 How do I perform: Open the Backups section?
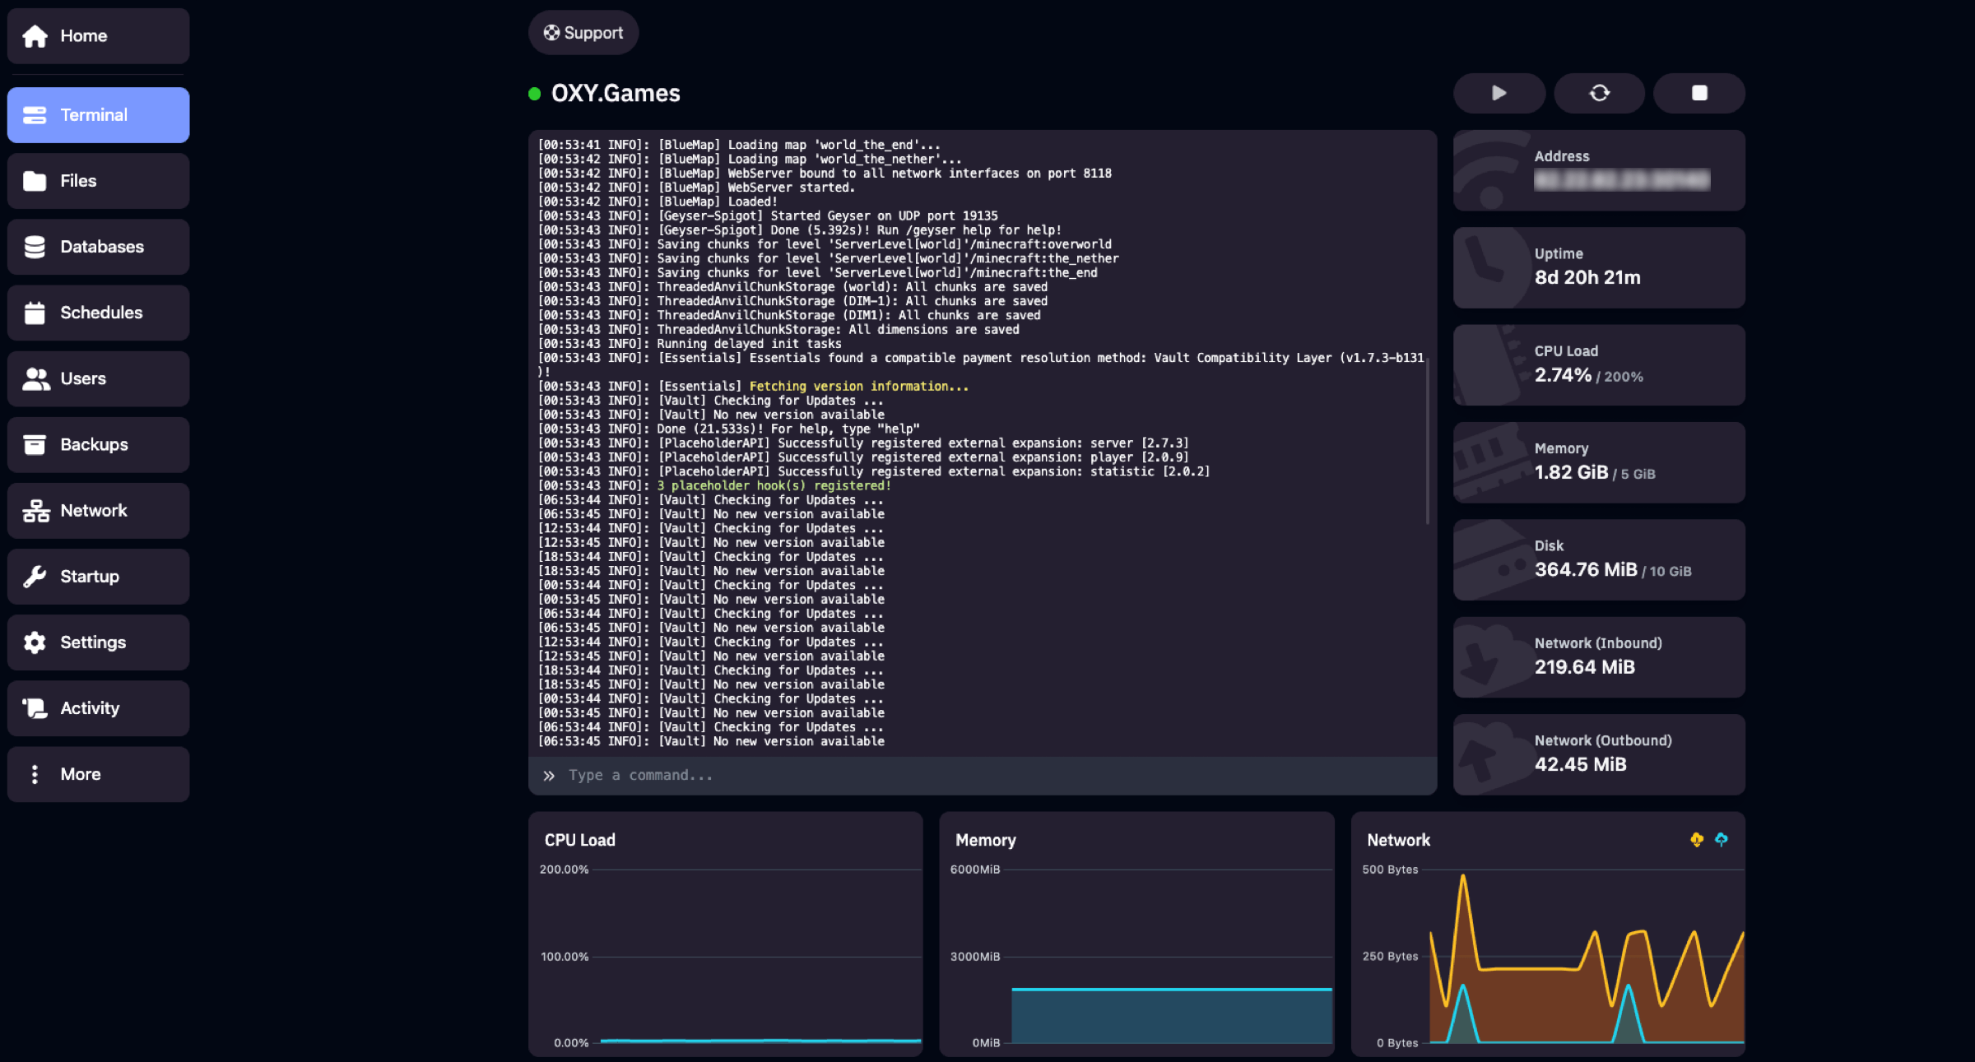click(98, 444)
